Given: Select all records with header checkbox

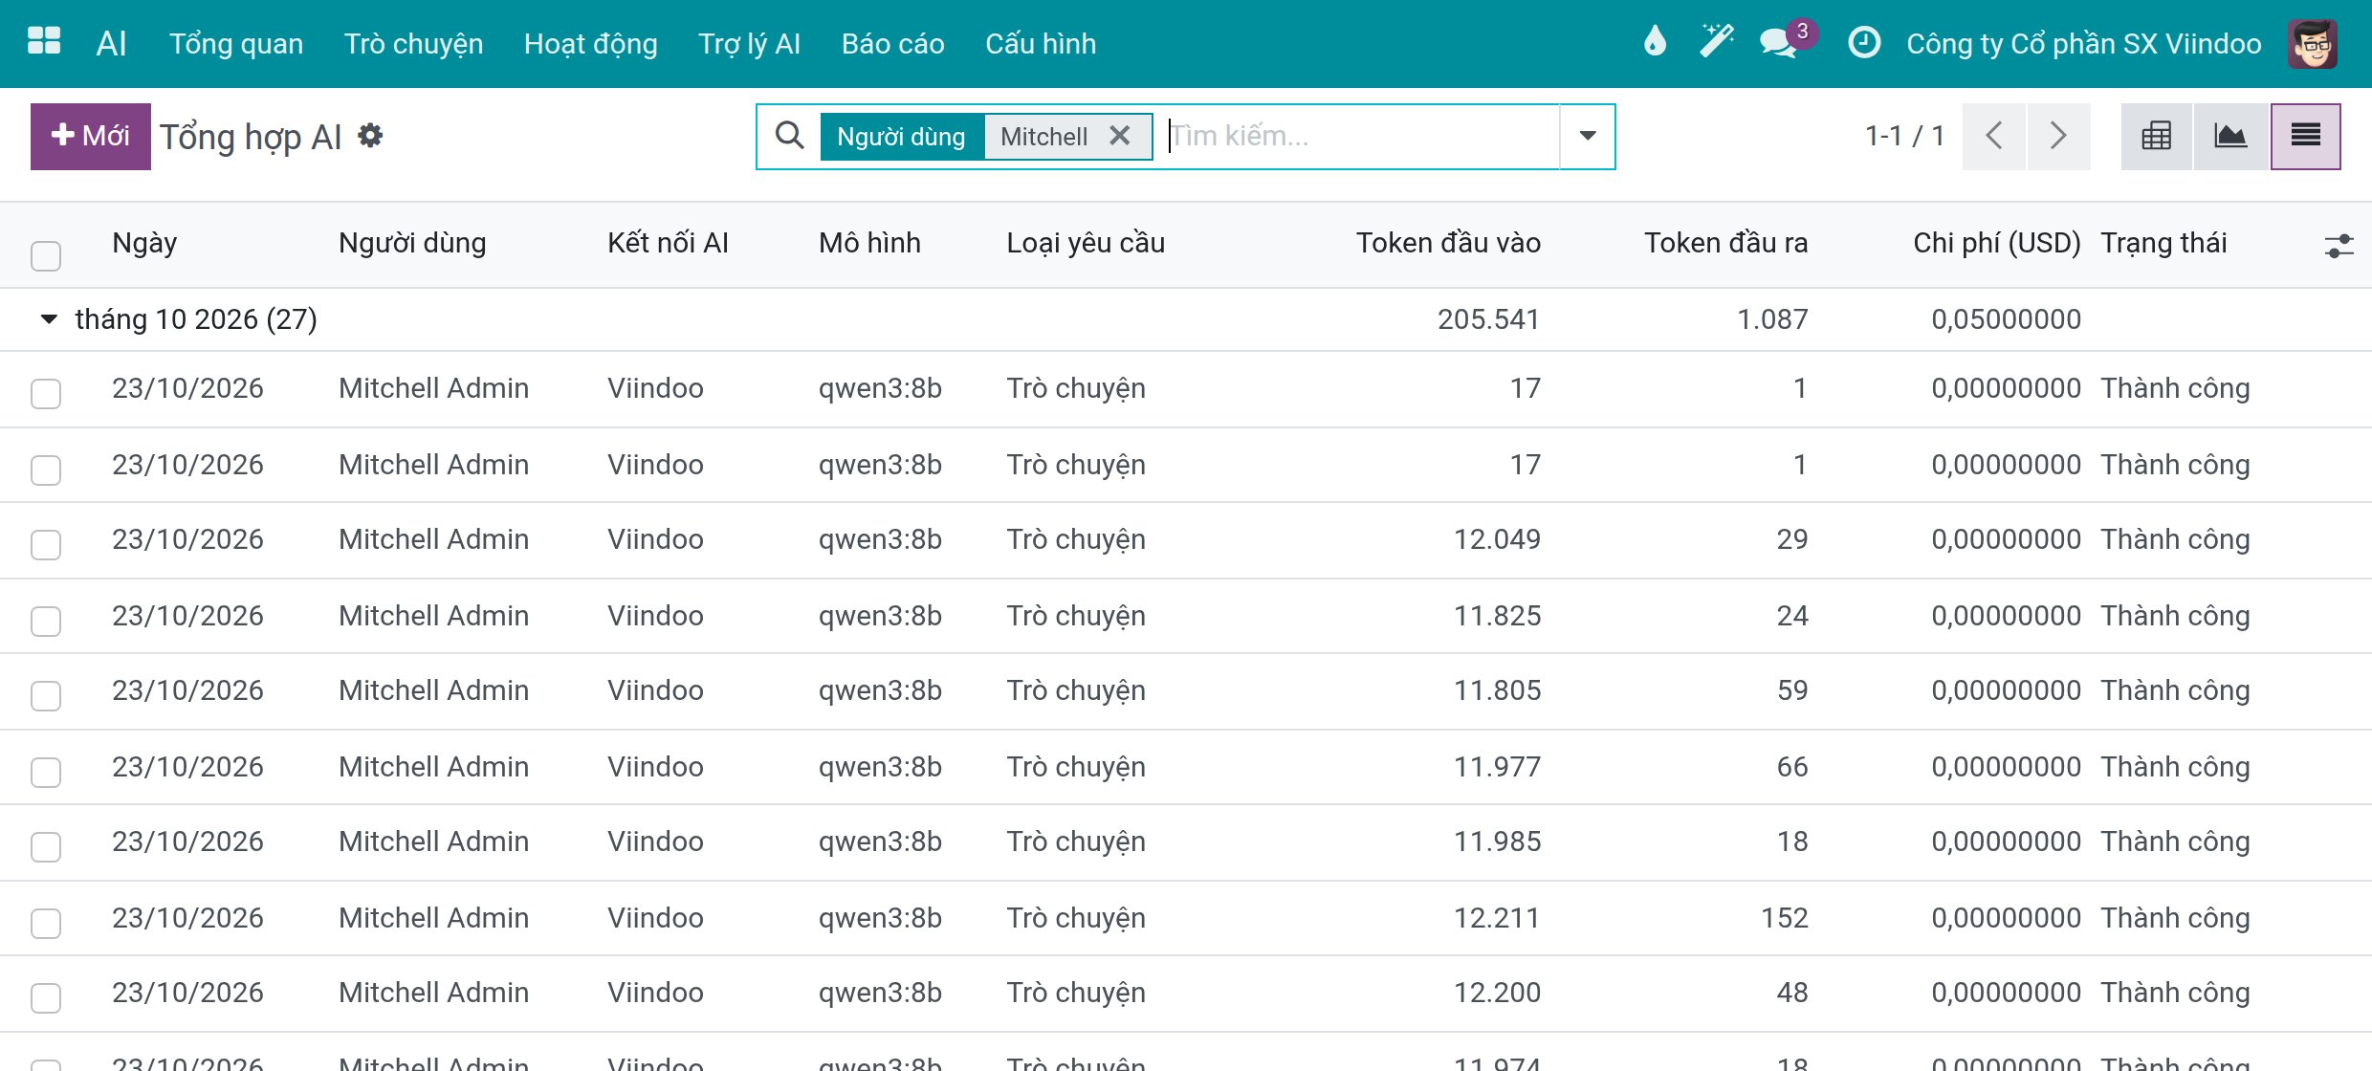Looking at the screenshot, I should (46, 255).
